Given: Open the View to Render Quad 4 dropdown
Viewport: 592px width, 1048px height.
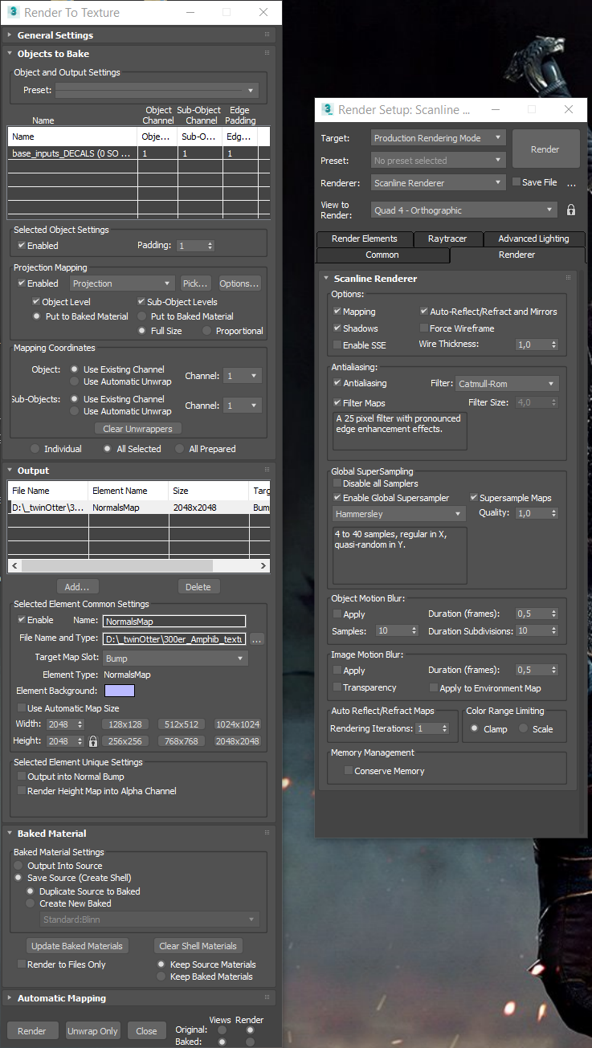Looking at the screenshot, I should 464,210.
